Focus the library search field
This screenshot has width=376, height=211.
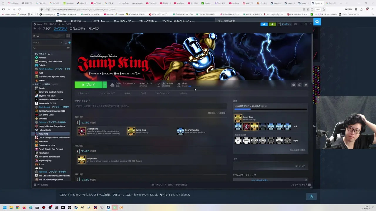point(49,48)
